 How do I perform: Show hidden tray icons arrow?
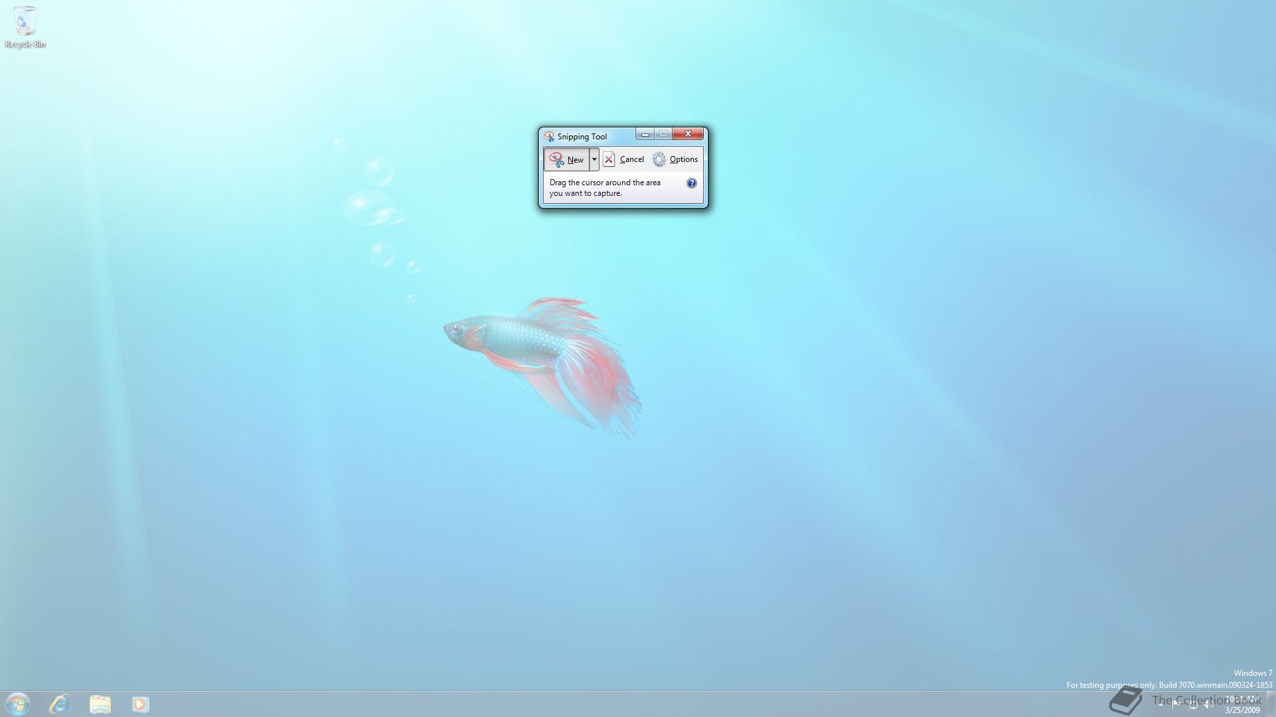click(1161, 704)
